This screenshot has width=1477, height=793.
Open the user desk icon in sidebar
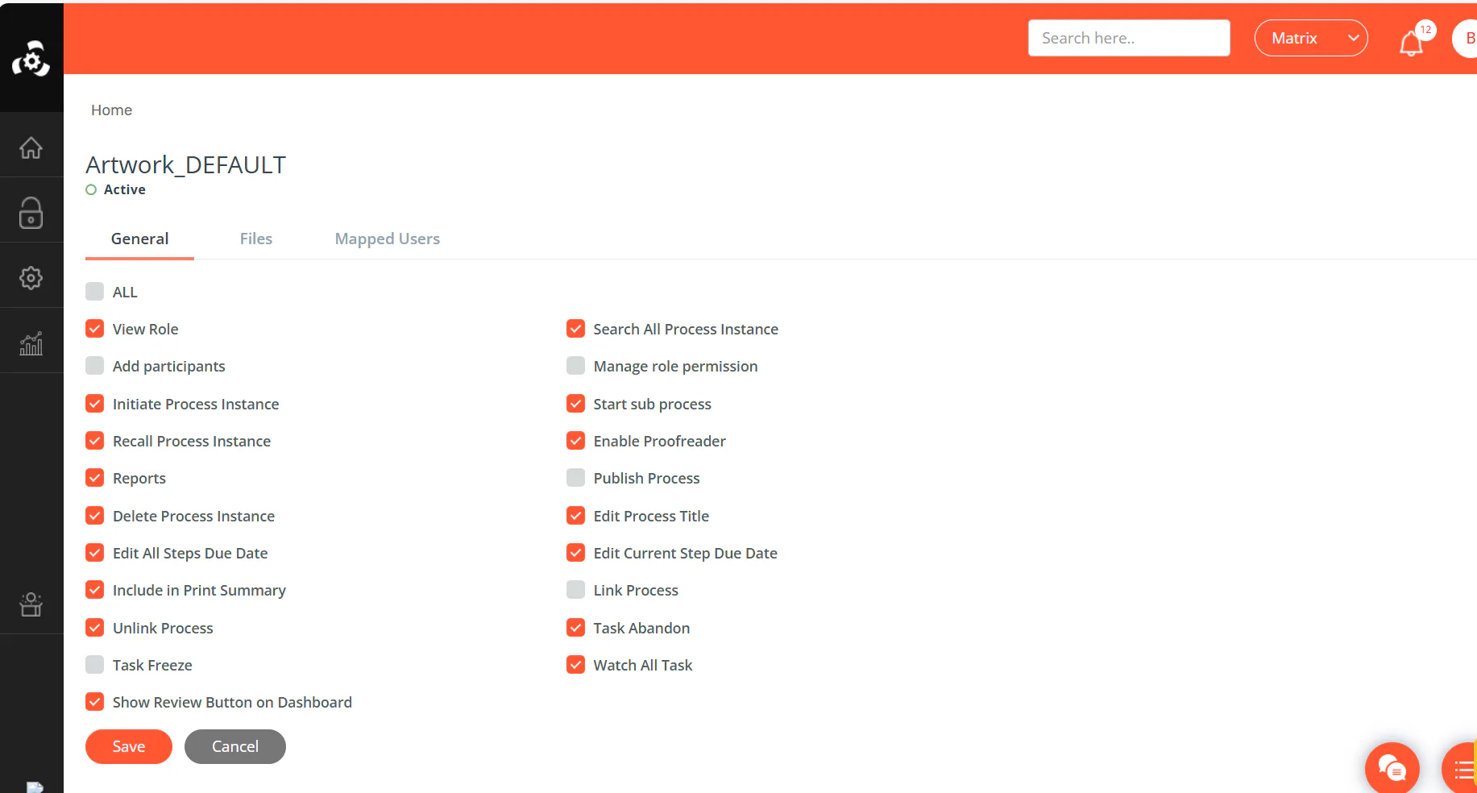31,604
